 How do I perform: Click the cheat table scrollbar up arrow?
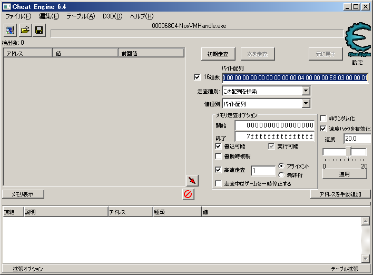click(366, 221)
